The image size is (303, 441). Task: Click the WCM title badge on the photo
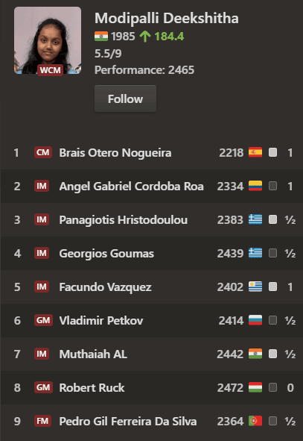pyautogui.click(x=50, y=70)
